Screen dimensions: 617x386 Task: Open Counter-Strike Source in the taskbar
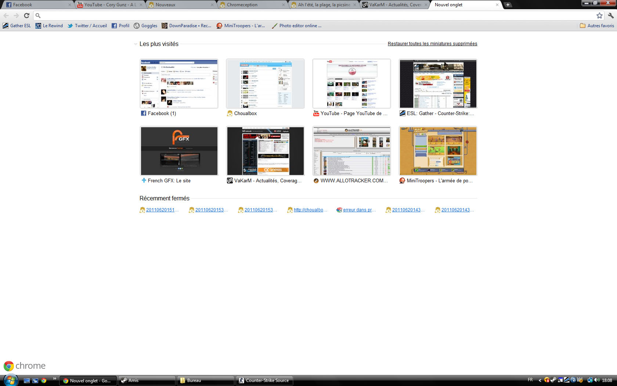tap(264, 380)
